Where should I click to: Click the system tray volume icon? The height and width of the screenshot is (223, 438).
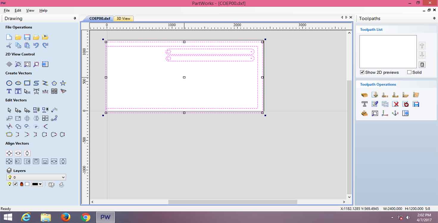(x=408, y=217)
